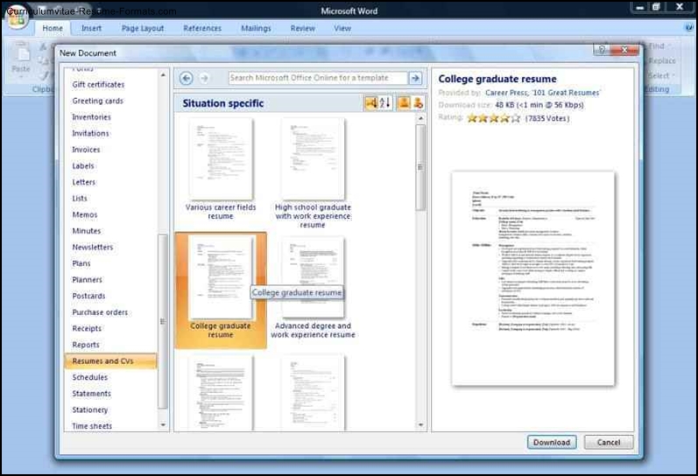Choose the Newsletters category in the list
The width and height of the screenshot is (698, 476).
[92, 248]
